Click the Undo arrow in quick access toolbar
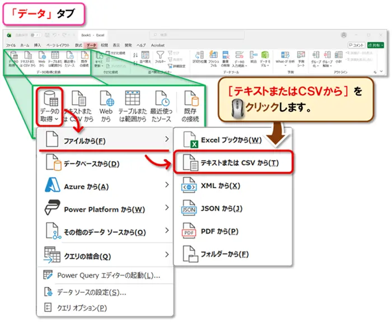The image size is (392, 322). click(55, 35)
